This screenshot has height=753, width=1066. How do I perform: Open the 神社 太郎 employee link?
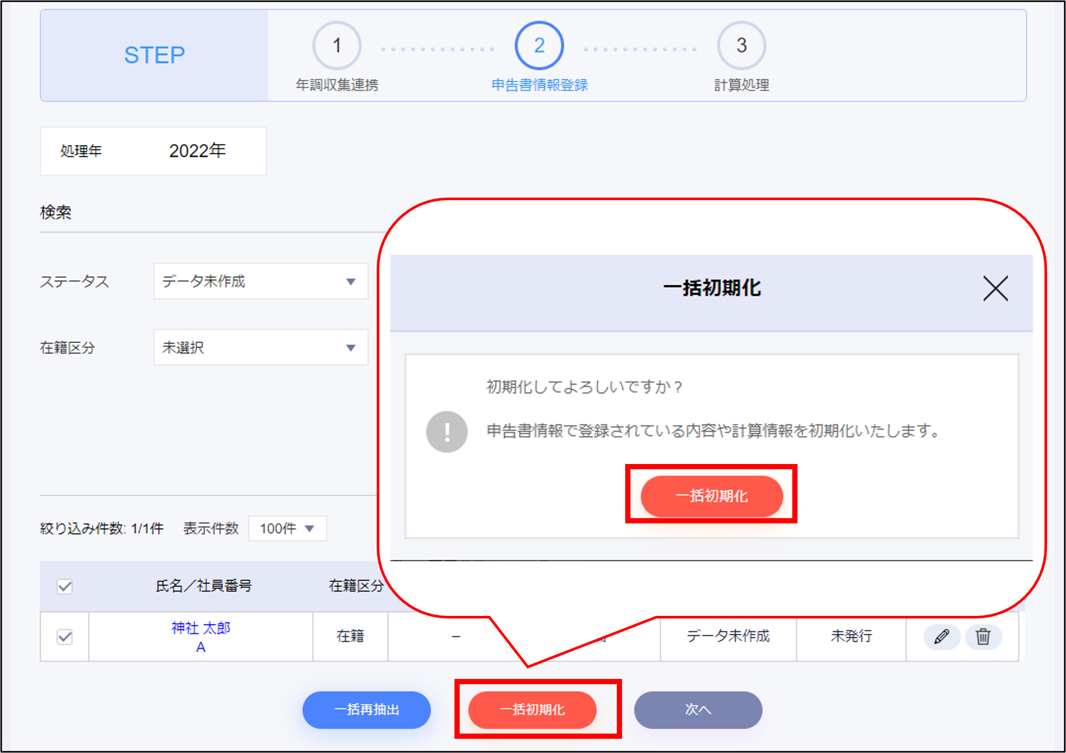[x=201, y=628]
